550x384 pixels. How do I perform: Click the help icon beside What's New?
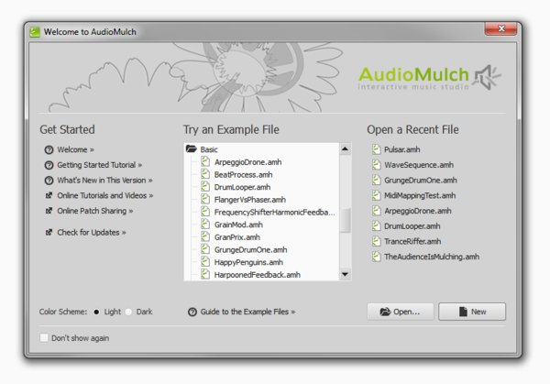(x=49, y=181)
